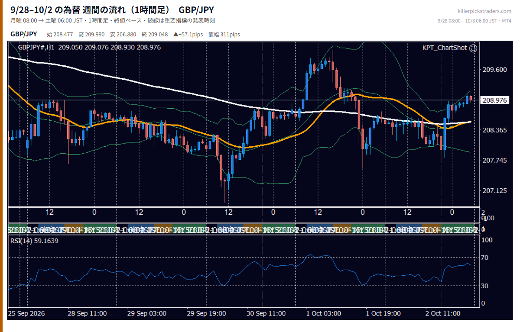Click the KPT_ChartShot expert advisor label

coord(445,48)
